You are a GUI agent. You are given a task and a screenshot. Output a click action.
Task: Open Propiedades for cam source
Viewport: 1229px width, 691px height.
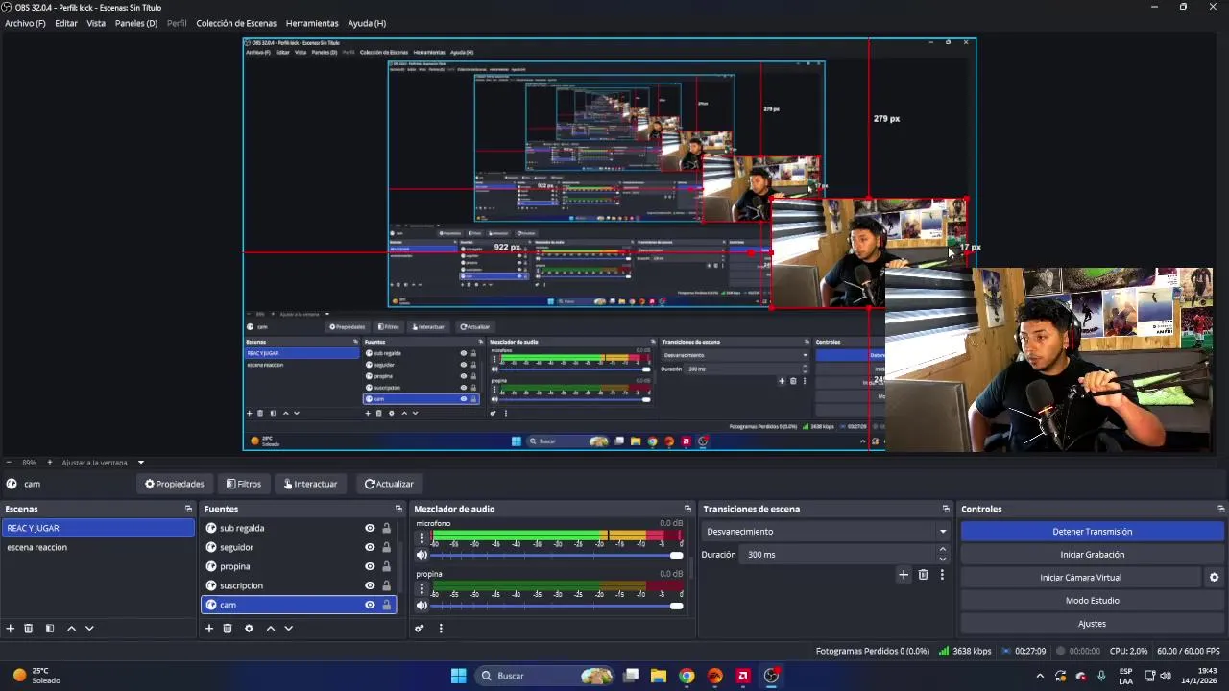tap(175, 484)
